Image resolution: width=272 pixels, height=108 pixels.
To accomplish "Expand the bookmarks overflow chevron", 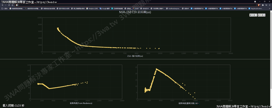I will (x=270, y=8).
